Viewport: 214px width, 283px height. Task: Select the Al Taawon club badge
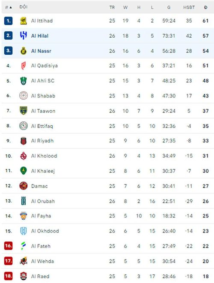(x=23, y=111)
